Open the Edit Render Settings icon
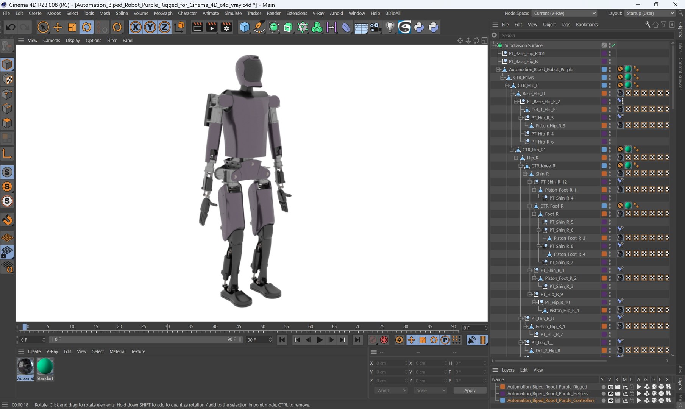Image resolution: width=685 pixels, height=409 pixels. (x=226, y=27)
